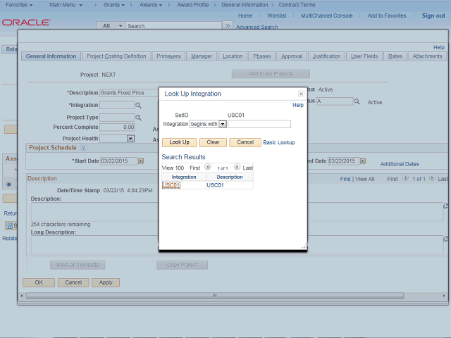
Task: Switch to the Attachments tab
Action: [427, 56]
